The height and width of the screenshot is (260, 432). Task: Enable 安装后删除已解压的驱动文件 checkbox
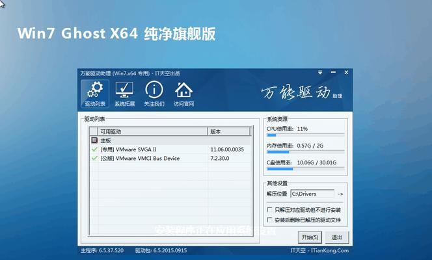(x=270, y=220)
